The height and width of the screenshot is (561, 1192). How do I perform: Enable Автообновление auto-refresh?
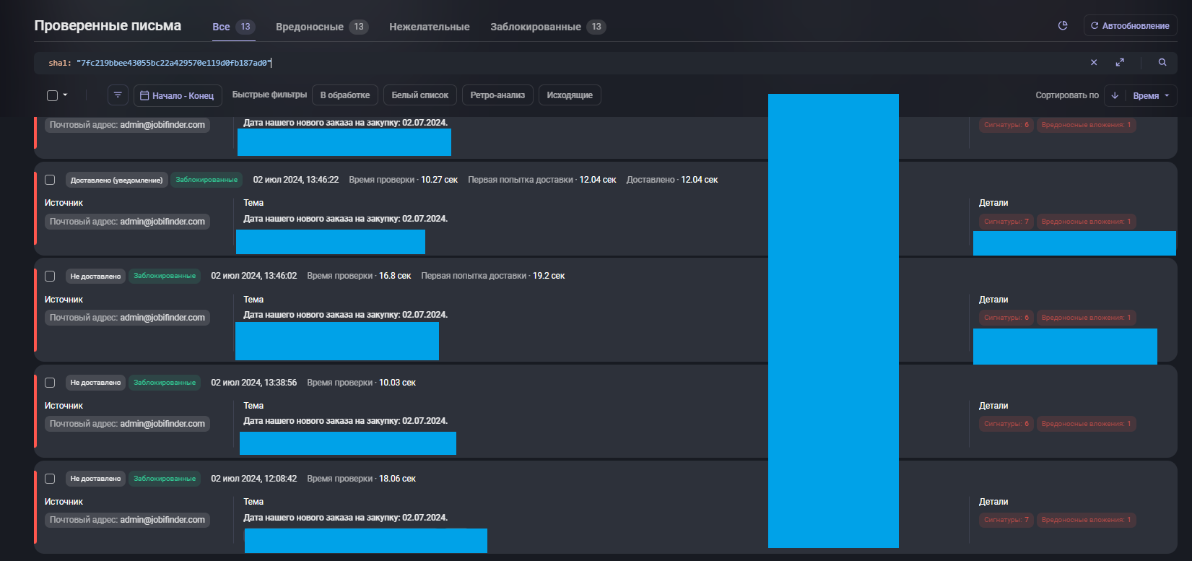point(1130,26)
